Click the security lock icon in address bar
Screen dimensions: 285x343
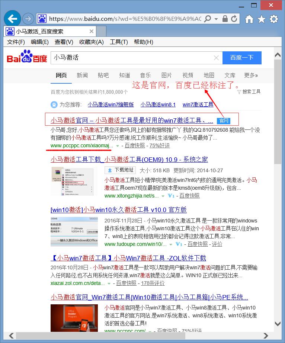click(x=225, y=19)
